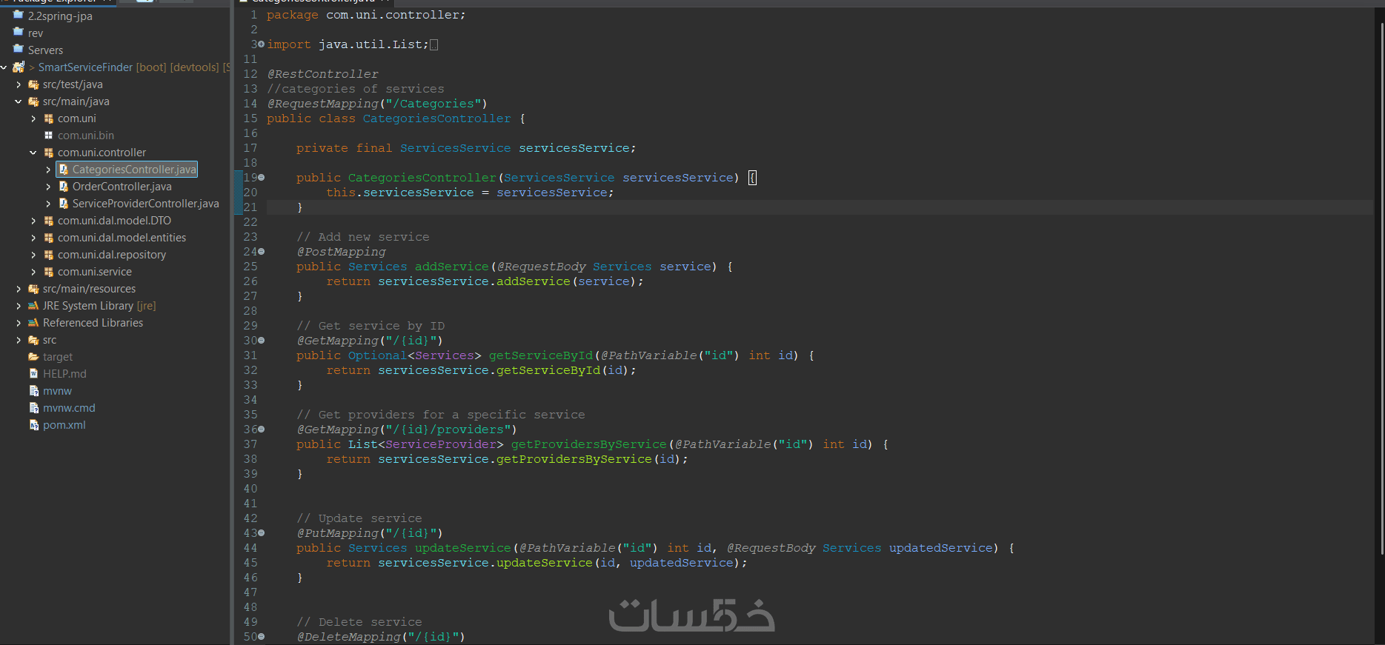
Task: Expand the src/main/resources folder
Action: tap(19, 289)
